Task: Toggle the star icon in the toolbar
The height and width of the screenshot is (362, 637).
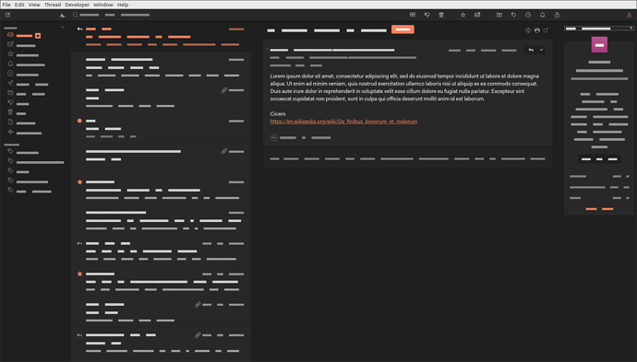Action: [x=463, y=15]
